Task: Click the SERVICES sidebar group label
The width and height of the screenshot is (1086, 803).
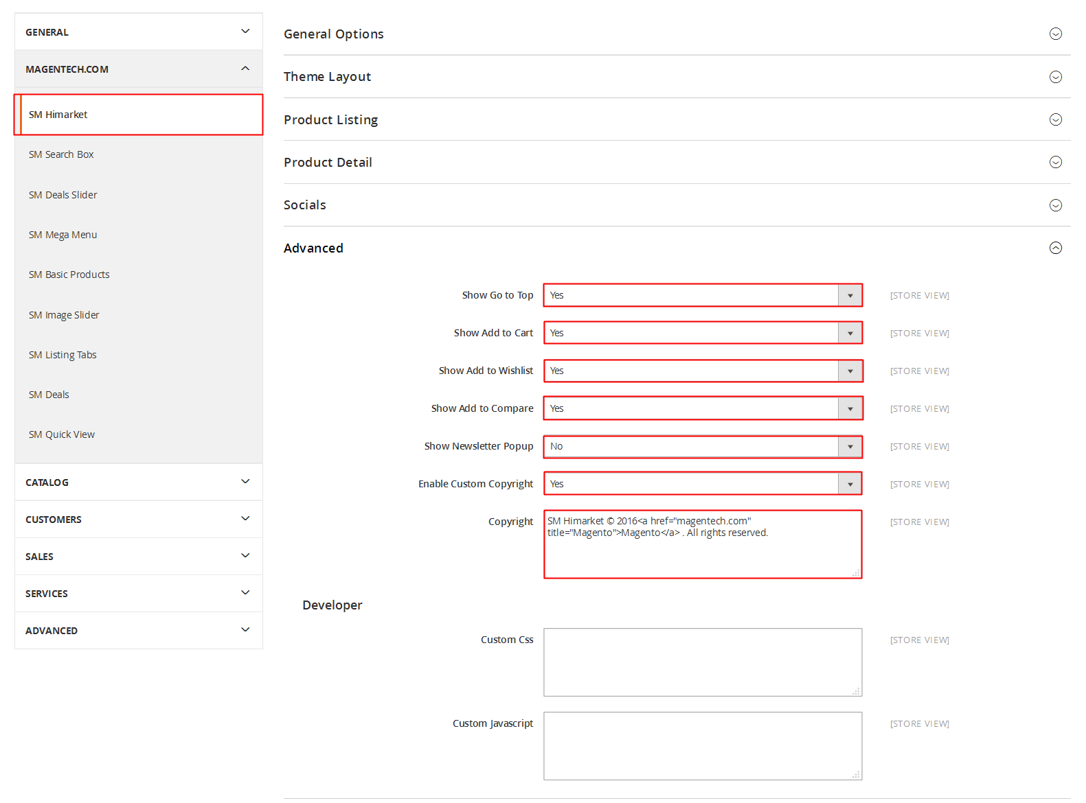Action: pos(46,594)
